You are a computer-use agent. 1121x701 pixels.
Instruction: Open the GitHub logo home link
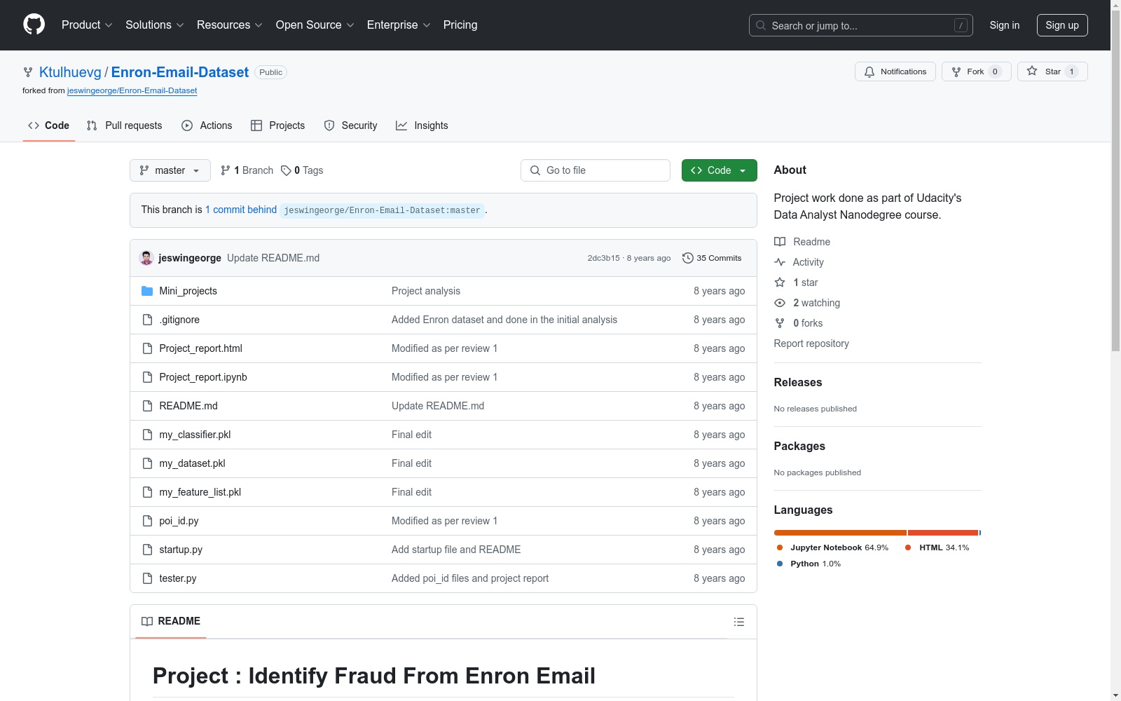tap(34, 25)
